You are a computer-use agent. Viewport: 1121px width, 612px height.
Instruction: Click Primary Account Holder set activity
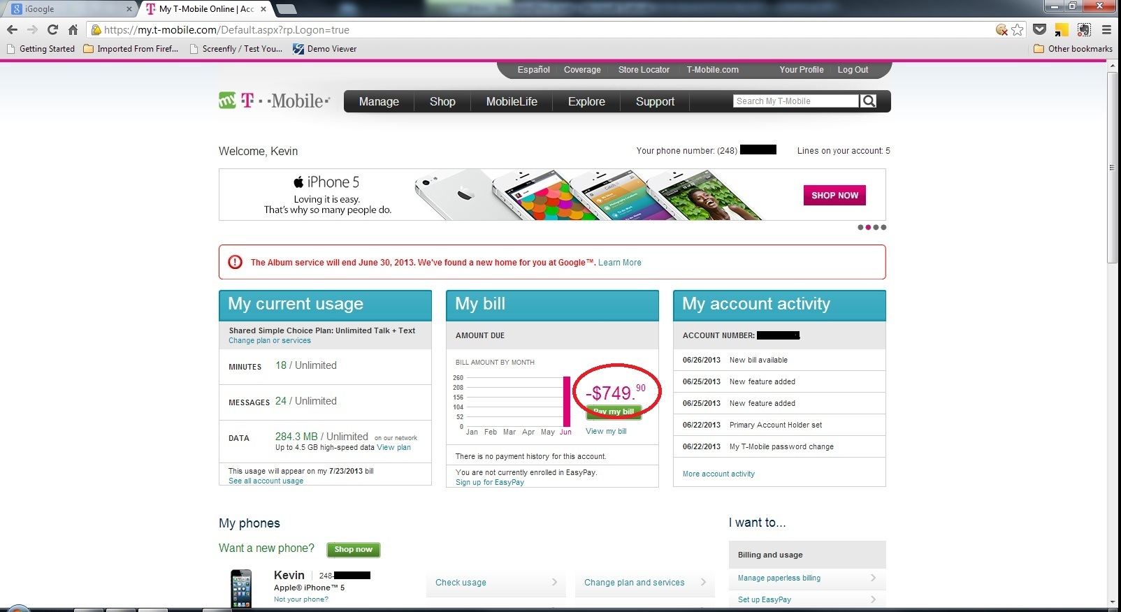(x=775, y=425)
